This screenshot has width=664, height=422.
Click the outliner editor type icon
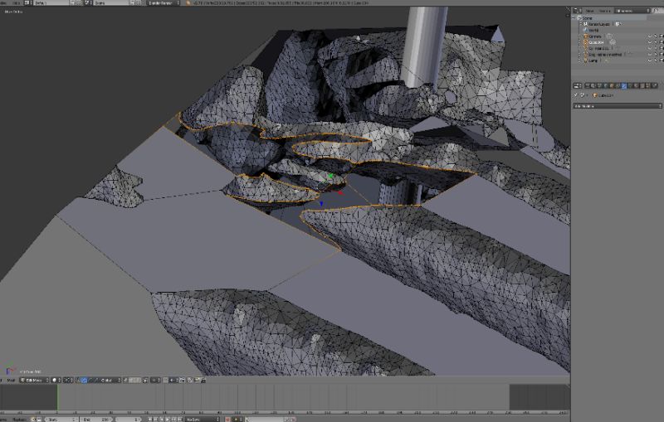click(x=577, y=11)
